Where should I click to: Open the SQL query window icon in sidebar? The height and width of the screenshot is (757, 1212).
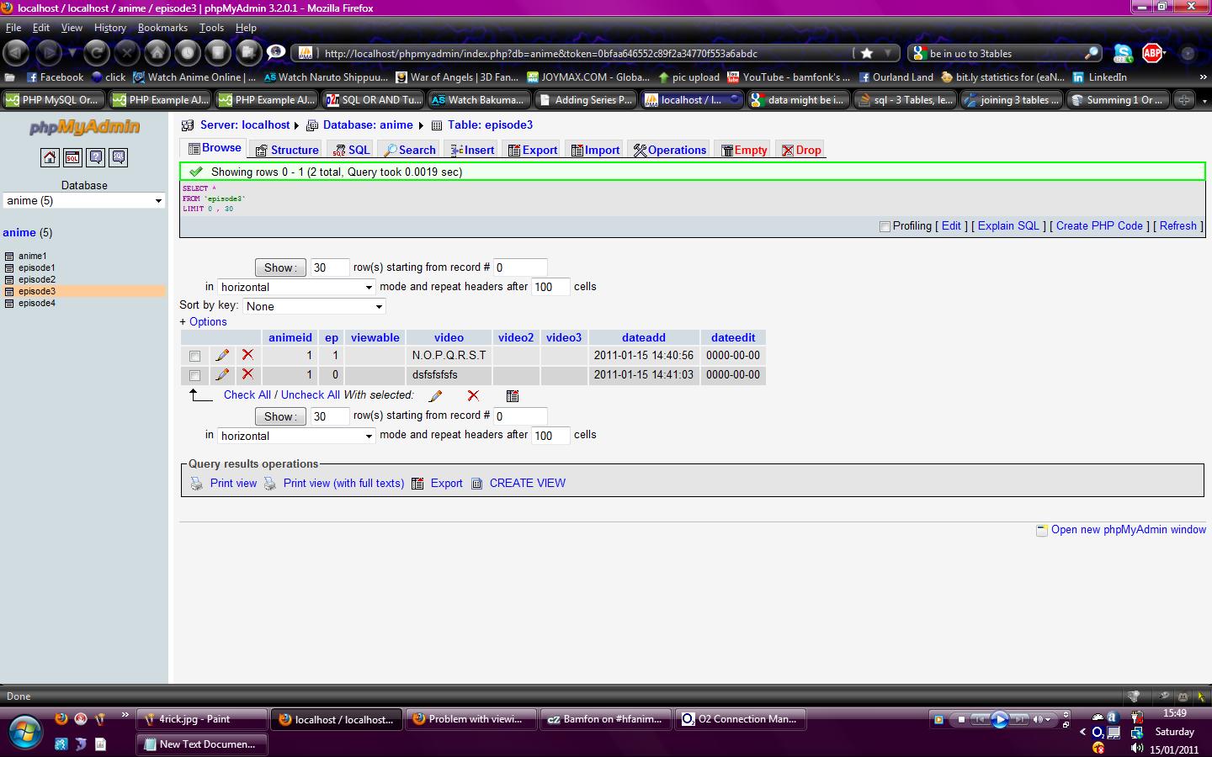coord(72,157)
